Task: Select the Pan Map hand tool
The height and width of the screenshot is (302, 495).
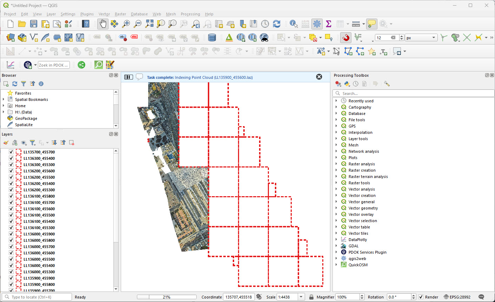Action: tap(103, 24)
